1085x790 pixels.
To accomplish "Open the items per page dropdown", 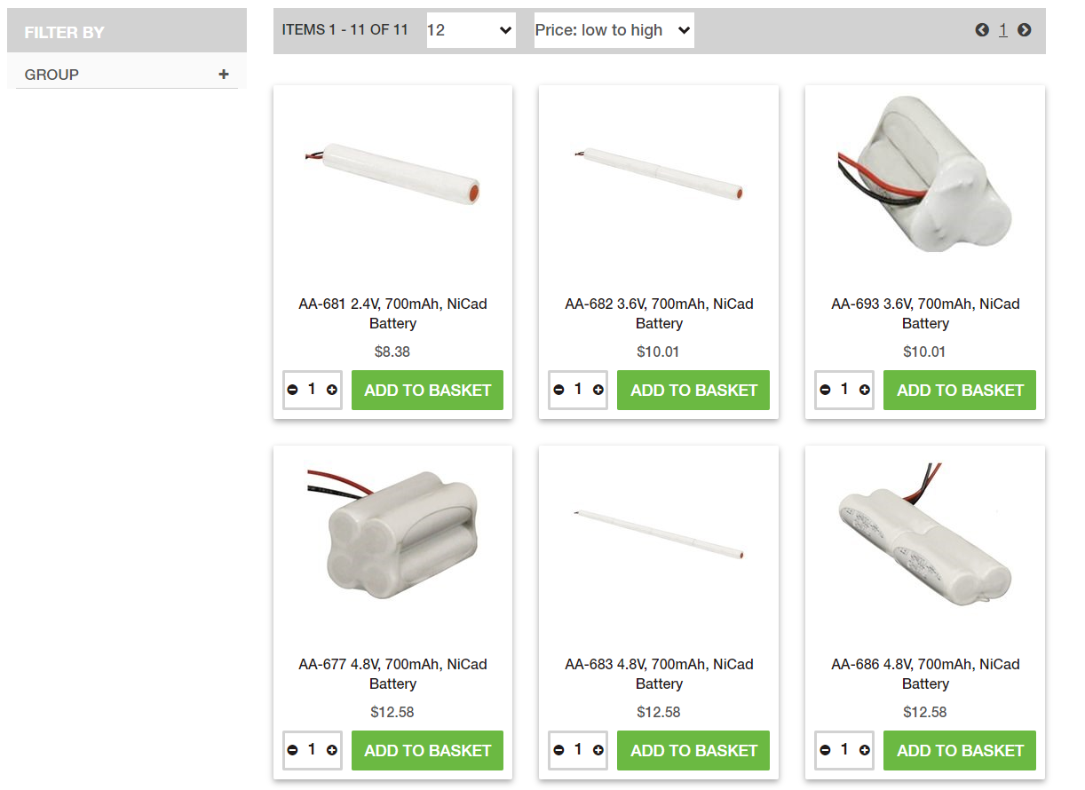I will (471, 30).
